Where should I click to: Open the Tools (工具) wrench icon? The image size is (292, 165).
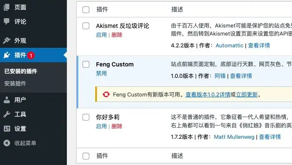tap(7, 114)
